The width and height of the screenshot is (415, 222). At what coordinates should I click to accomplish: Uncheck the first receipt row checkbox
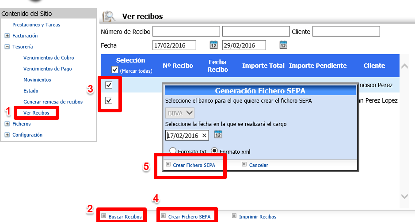(x=109, y=85)
